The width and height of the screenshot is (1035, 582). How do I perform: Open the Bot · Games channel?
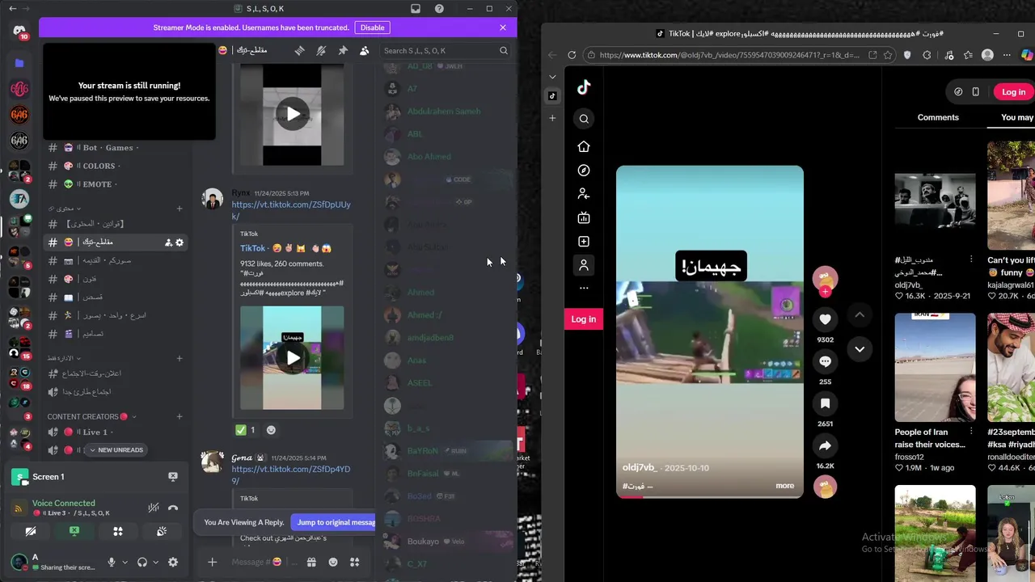(x=116, y=147)
